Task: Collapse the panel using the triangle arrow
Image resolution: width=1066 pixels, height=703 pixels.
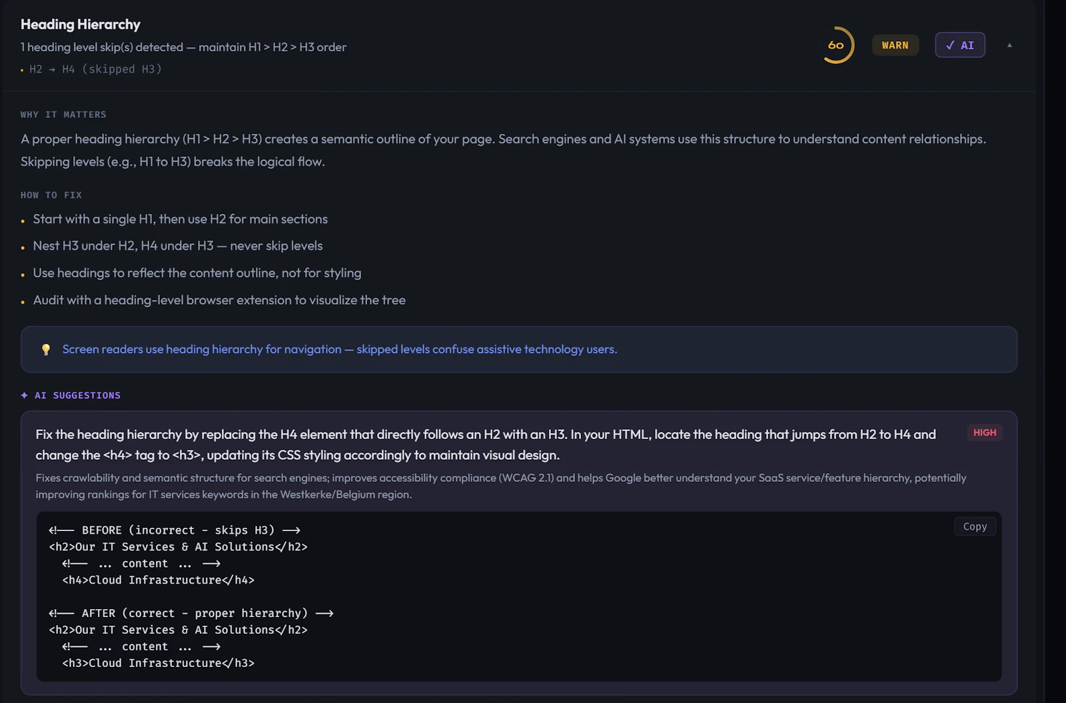Action: [1010, 45]
